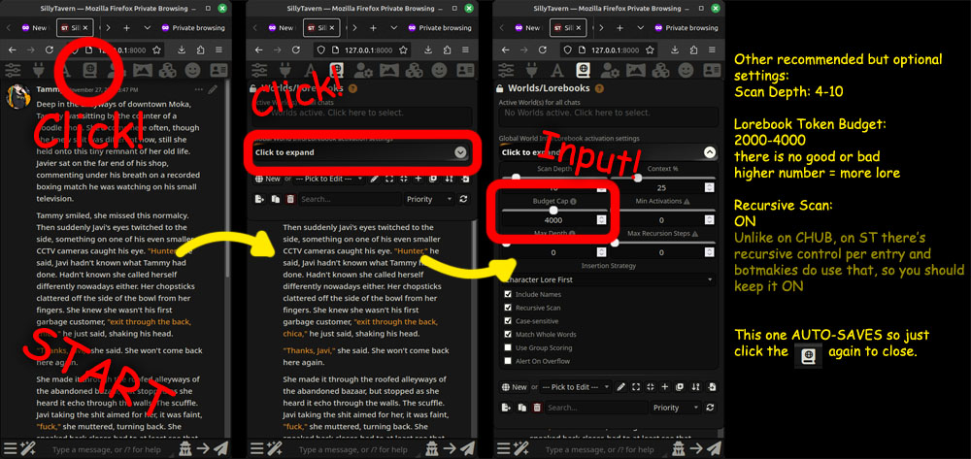Click rename pencil icon in right window toolbar
This screenshot has width=971, height=459.
click(621, 386)
